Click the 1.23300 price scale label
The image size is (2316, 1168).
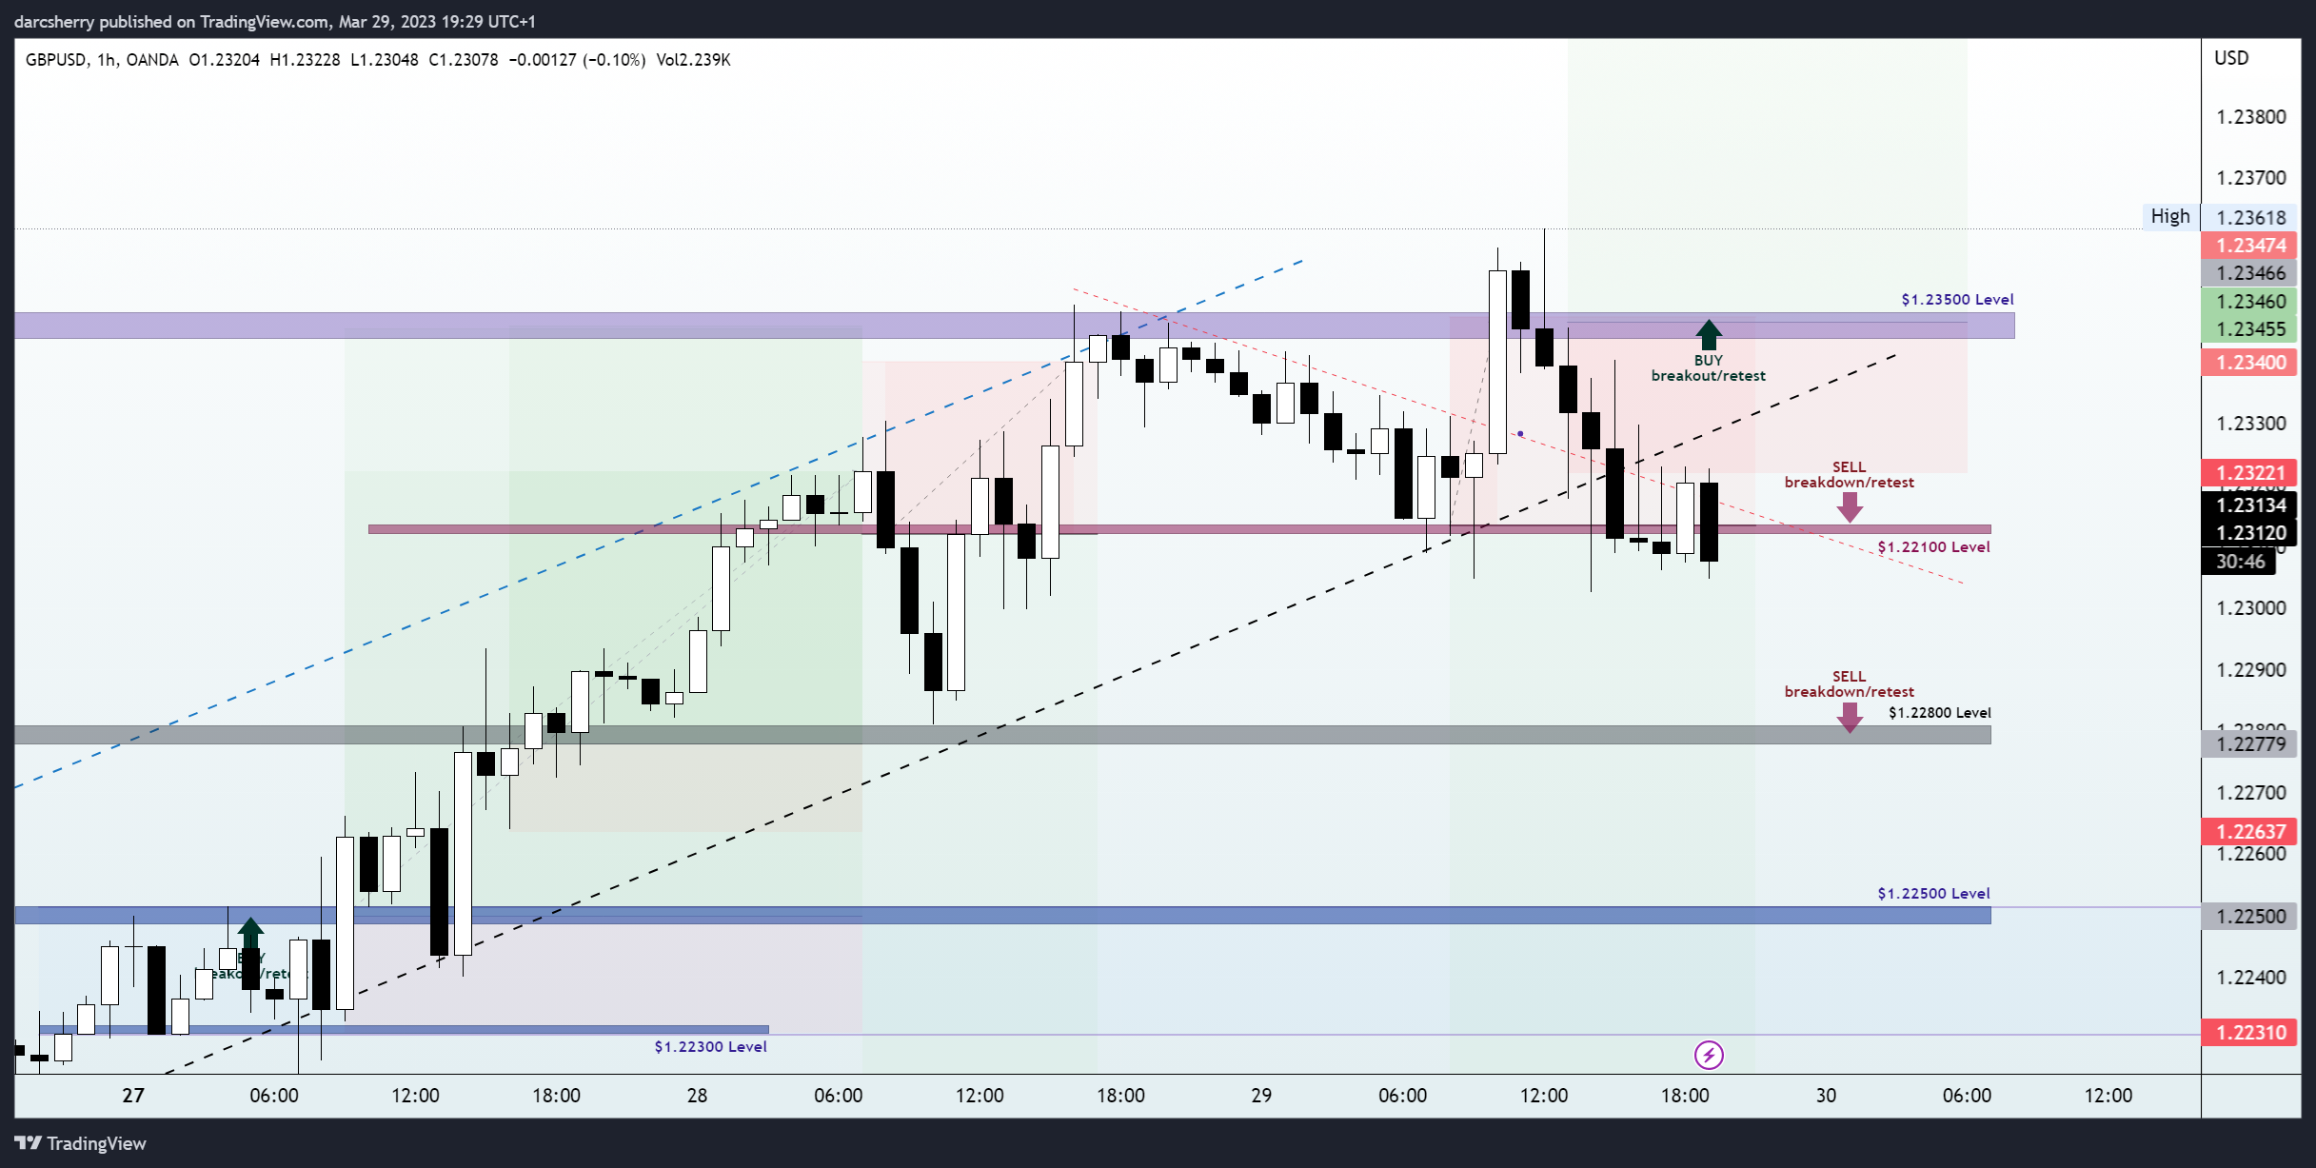pyautogui.click(x=2250, y=424)
